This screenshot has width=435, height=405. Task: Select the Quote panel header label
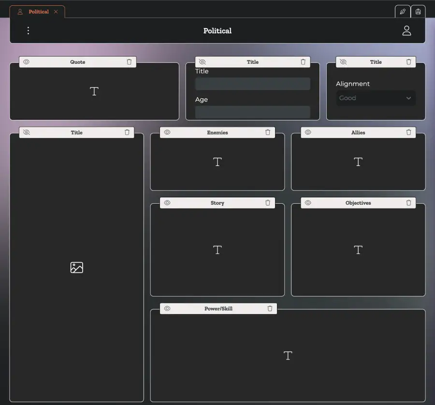pos(78,62)
